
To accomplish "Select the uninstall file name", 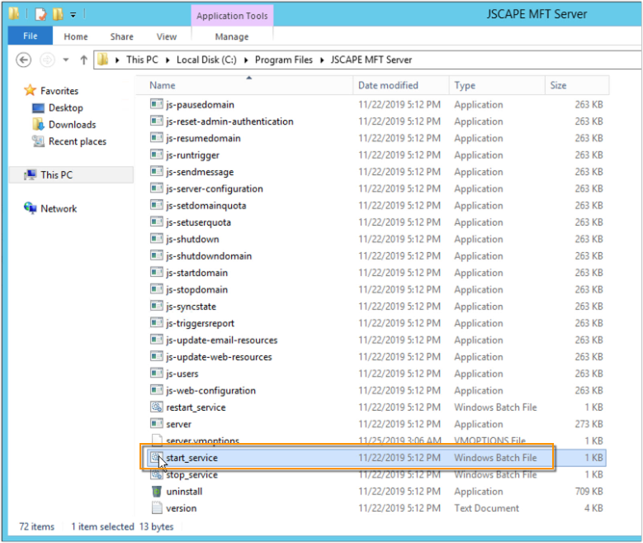I will (x=184, y=491).
